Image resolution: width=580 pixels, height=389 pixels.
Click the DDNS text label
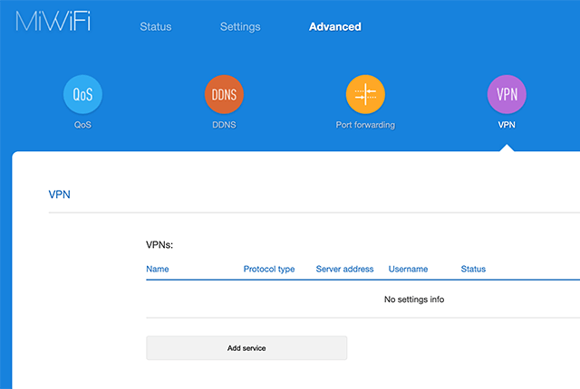coord(224,125)
